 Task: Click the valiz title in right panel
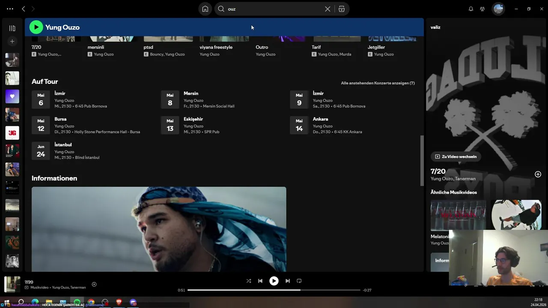[435, 27]
